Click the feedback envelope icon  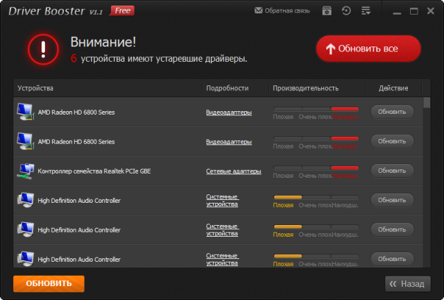pyautogui.click(x=259, y=11)
